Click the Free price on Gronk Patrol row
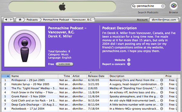The height and width of the screenshot is (112, 182). (x=172, y=97)
